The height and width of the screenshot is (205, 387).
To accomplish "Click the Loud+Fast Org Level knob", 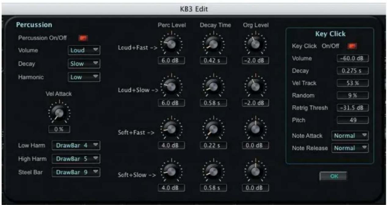I will [255, 45].
